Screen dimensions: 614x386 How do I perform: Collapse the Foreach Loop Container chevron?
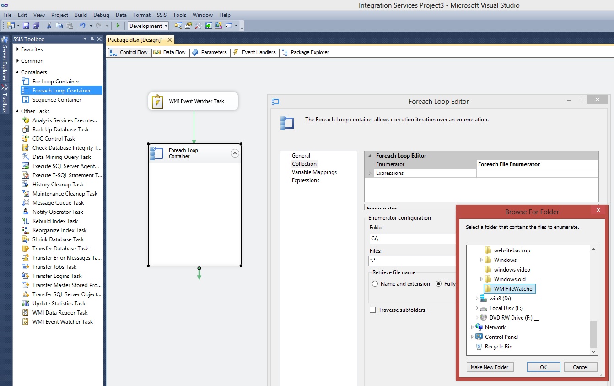pyautogui.click(x=235, y=153)
